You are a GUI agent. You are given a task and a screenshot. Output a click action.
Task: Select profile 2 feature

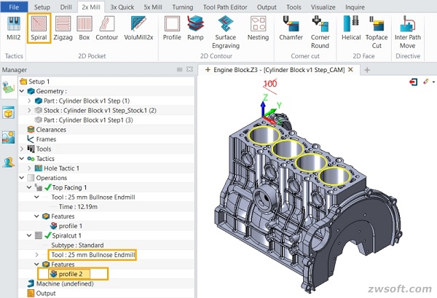(71, 274)
